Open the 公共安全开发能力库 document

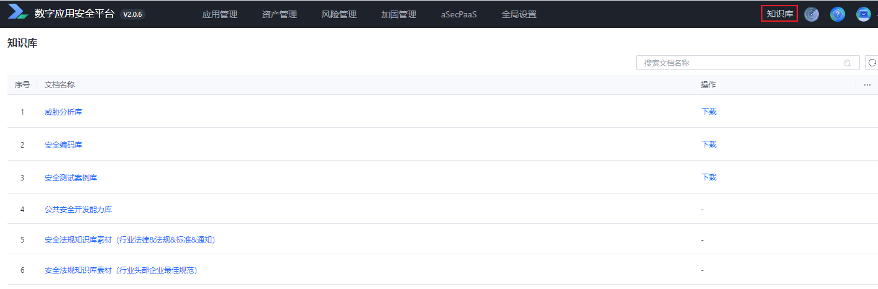tap(78, 210)
